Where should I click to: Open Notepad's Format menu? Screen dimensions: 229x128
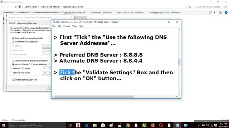(67, 26)
